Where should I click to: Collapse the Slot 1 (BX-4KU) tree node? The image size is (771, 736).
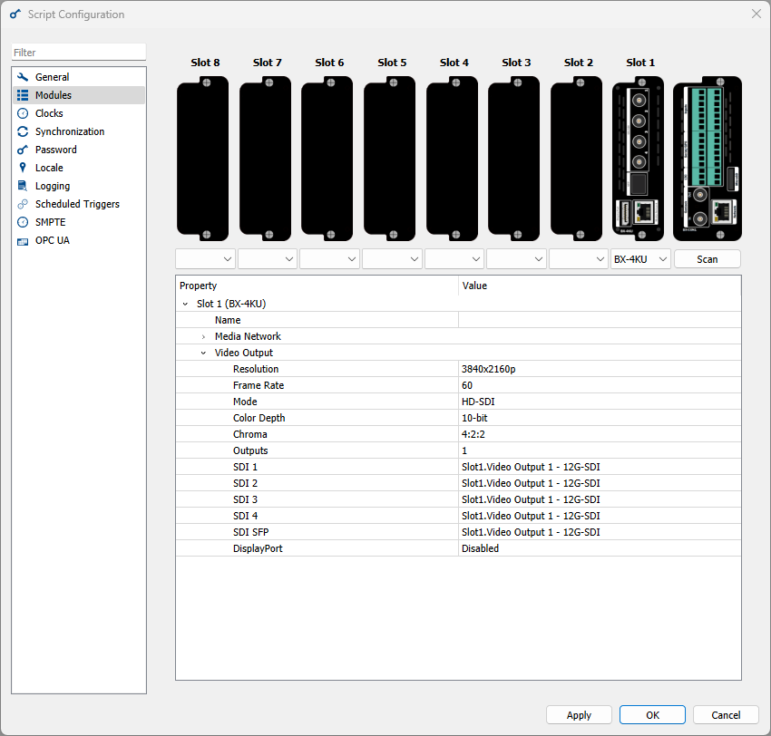tap(185, 304)
